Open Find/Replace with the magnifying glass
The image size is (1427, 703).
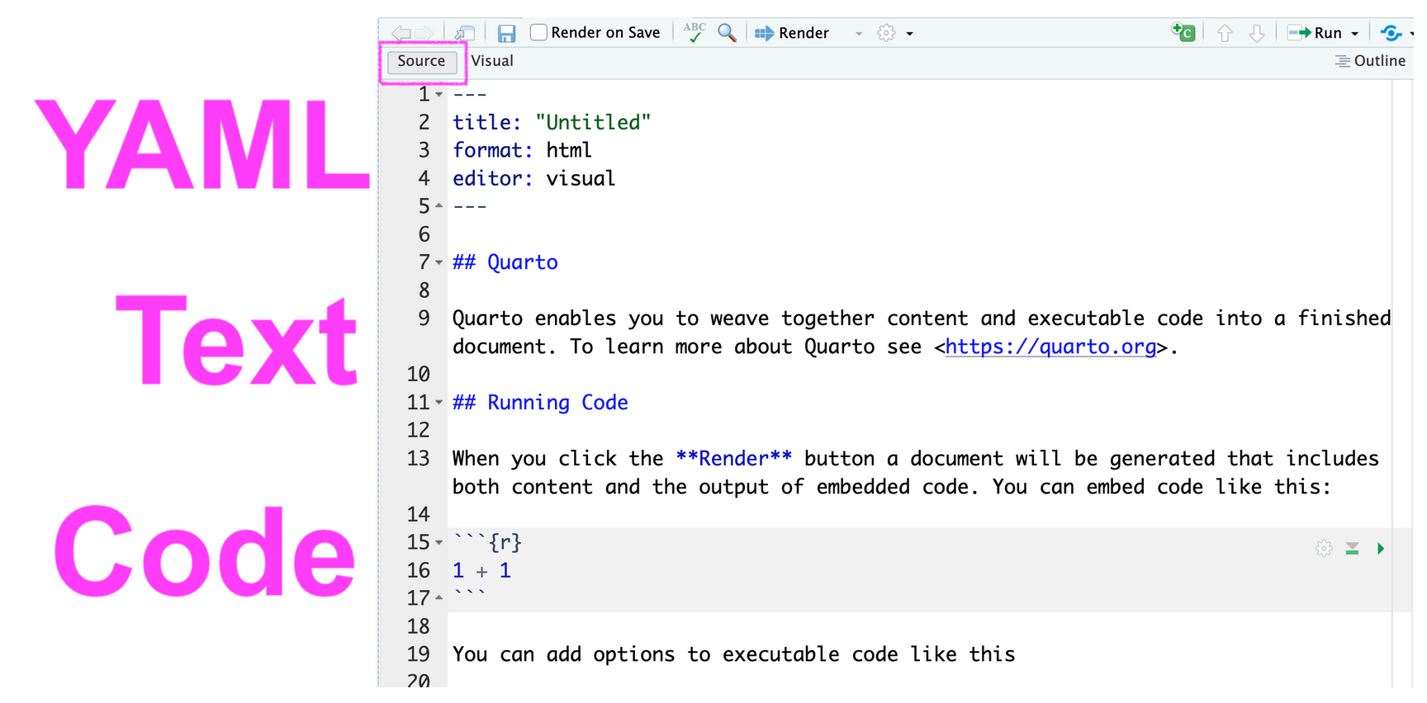(727, 33)
